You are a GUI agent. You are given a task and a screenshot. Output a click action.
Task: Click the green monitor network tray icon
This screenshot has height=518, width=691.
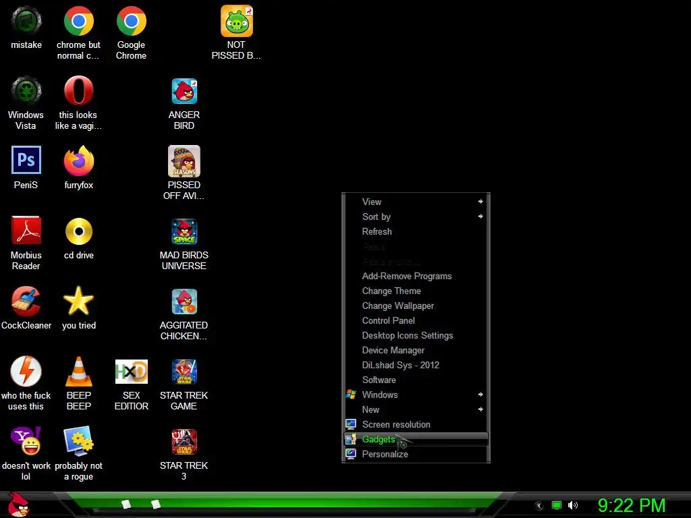click(557, 505)
